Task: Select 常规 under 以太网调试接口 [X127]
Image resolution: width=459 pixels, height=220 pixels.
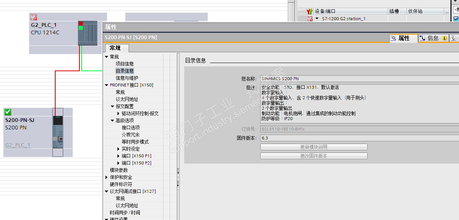Action: (120, 198)
